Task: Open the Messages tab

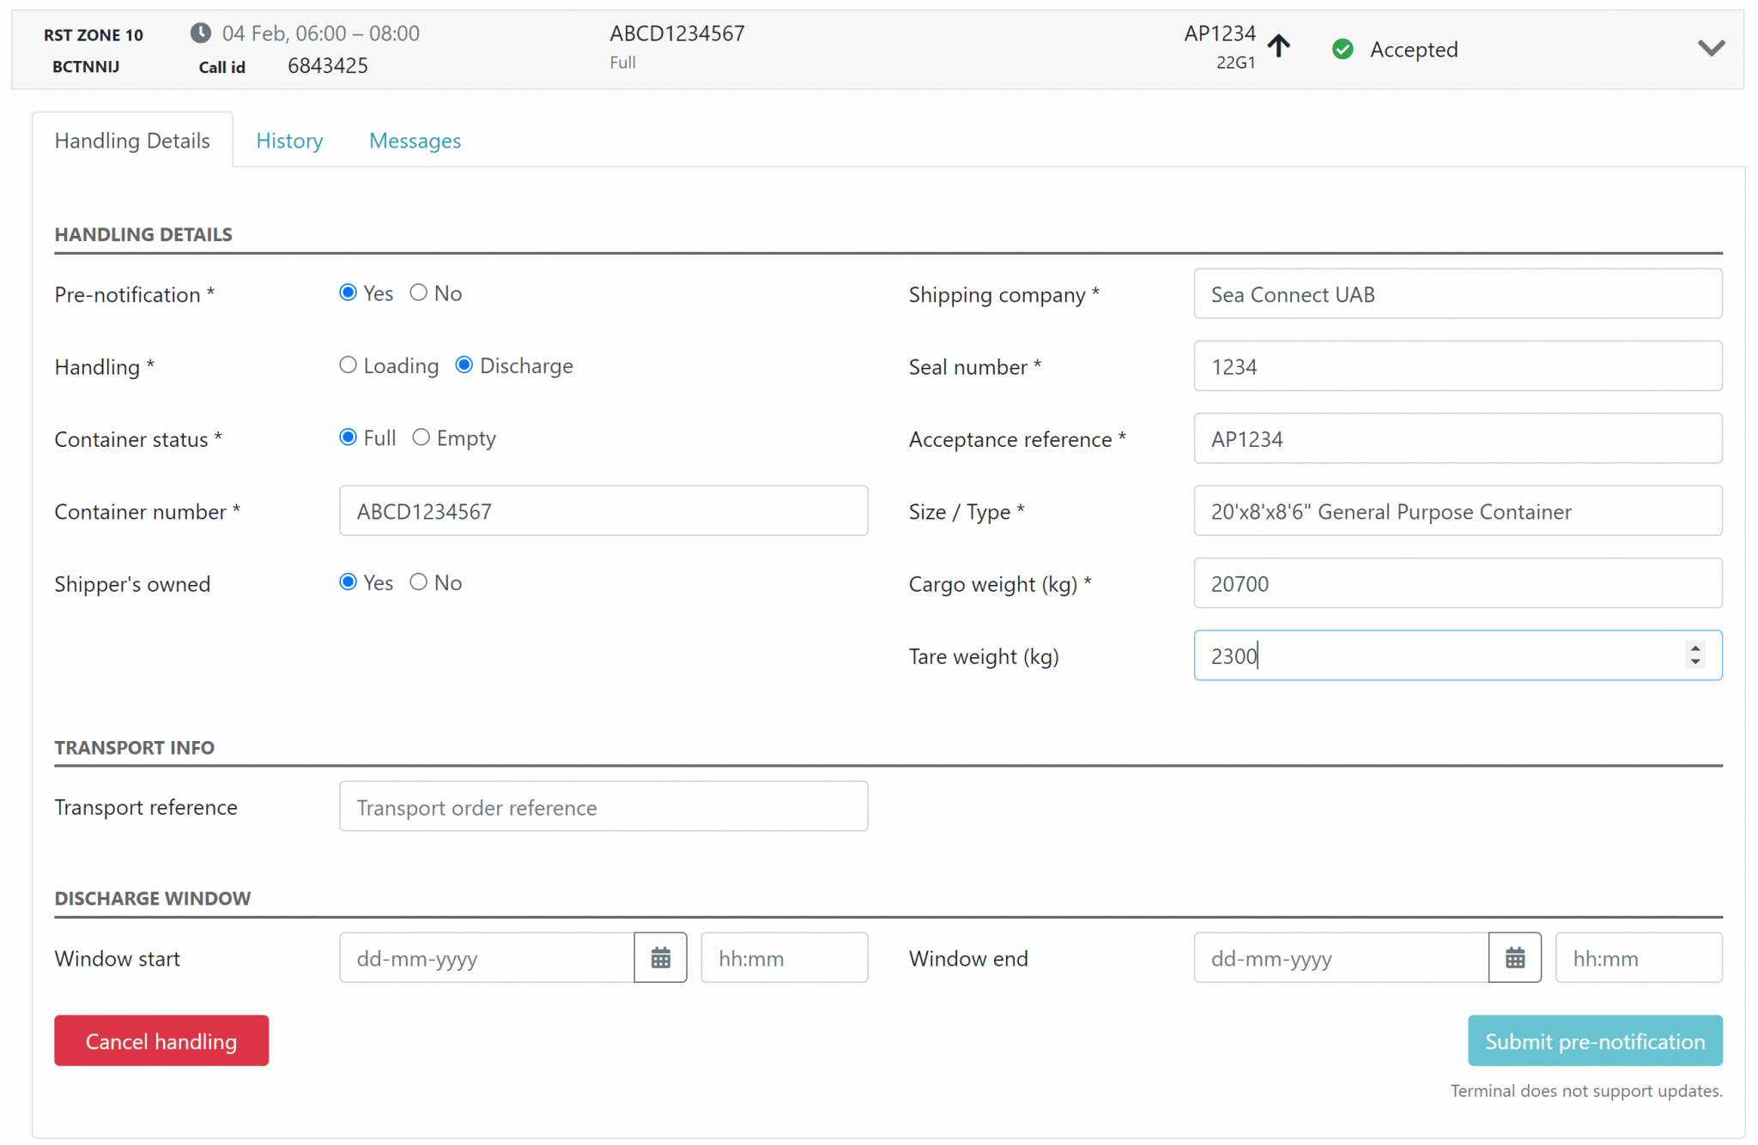Action: coord(415,141)
